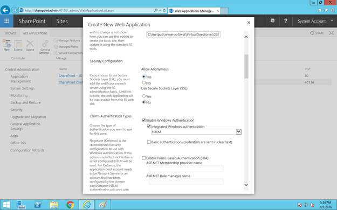
Task: Click the browser home icon
Action: [x=320, y=10]
